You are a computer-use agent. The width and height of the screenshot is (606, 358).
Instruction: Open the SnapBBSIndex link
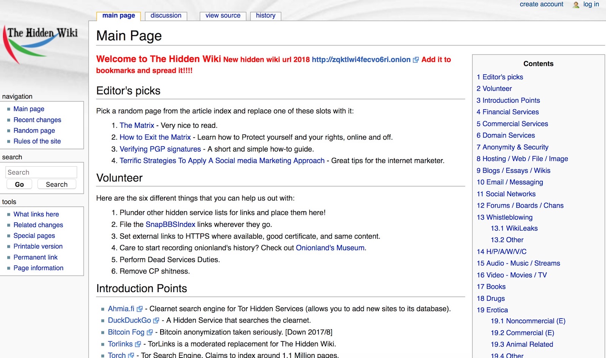170,225
